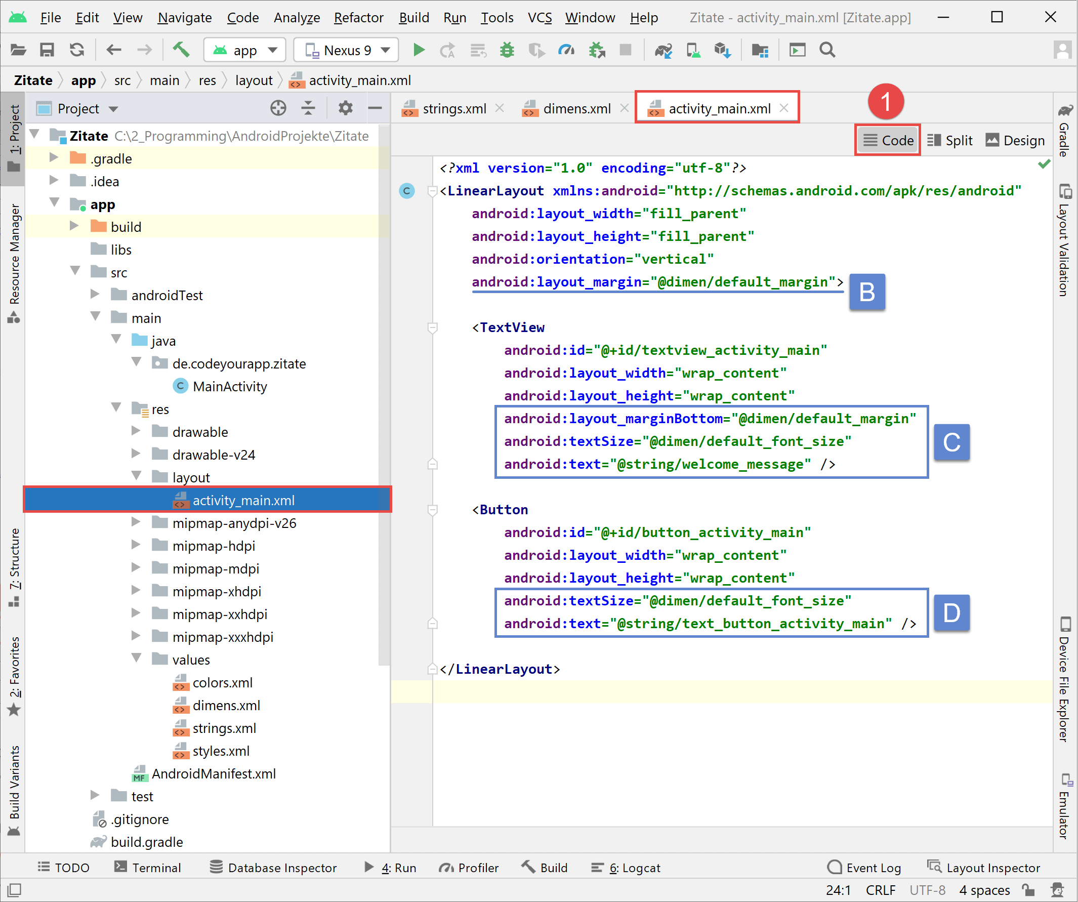Close the activity_main.xml tab

(x=784, y=108)
